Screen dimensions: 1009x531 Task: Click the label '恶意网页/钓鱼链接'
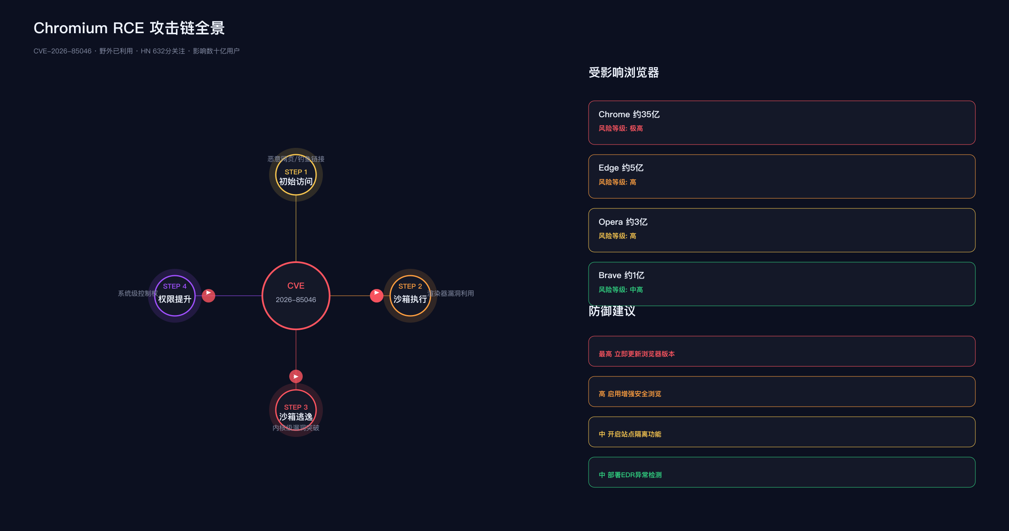[x=296, y=159]
